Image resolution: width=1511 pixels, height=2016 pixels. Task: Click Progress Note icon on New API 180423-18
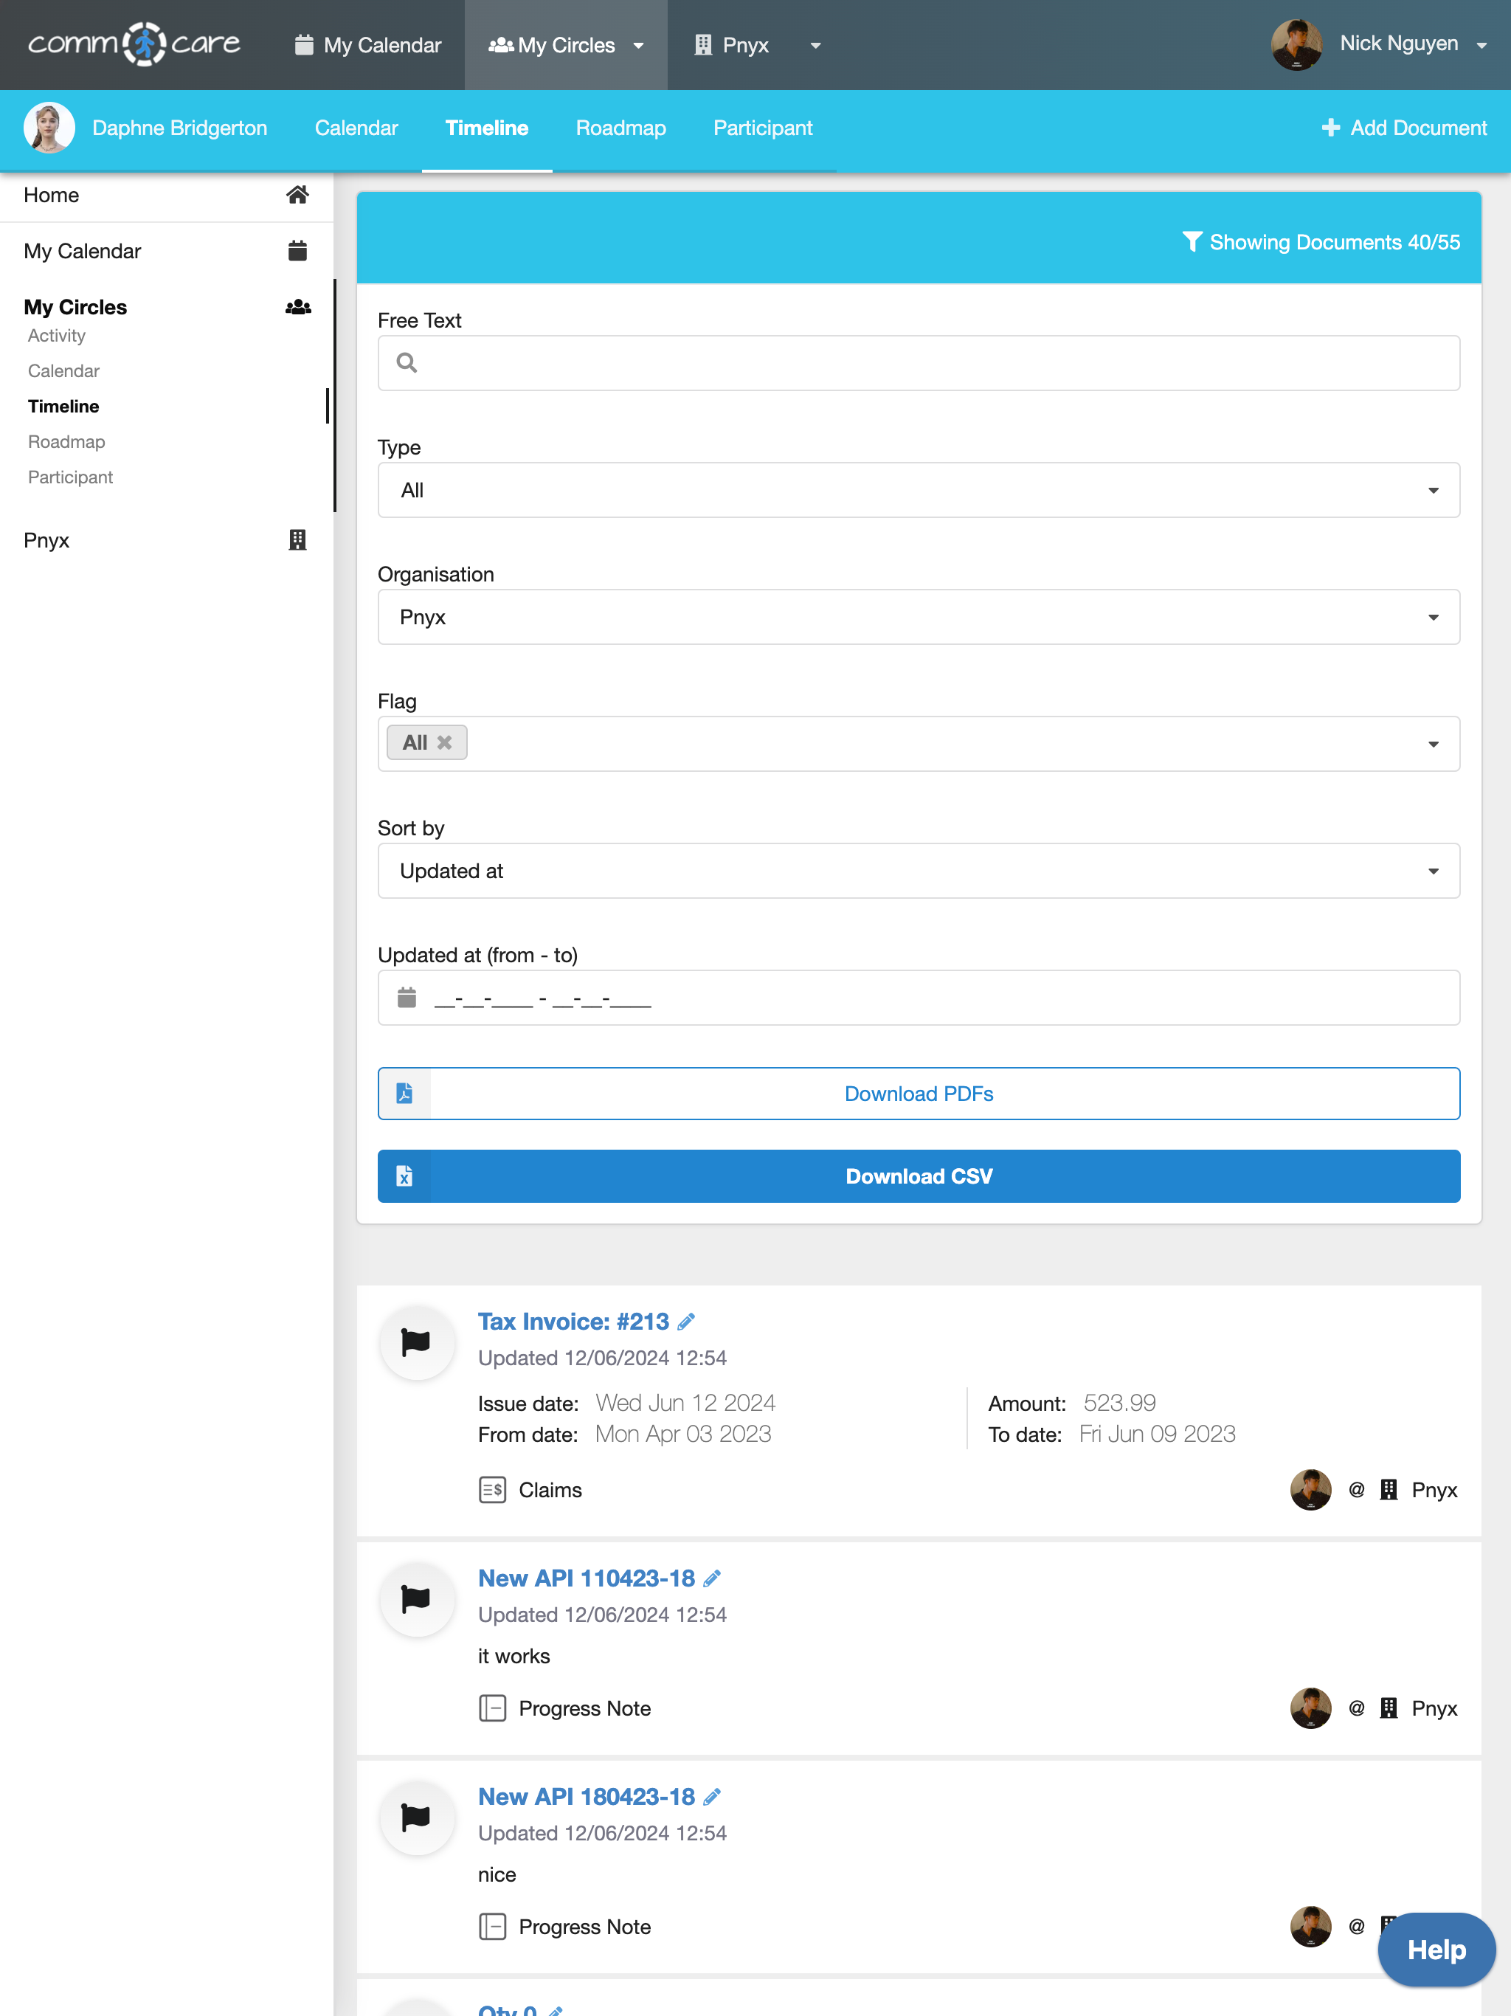pos(492,1927)
